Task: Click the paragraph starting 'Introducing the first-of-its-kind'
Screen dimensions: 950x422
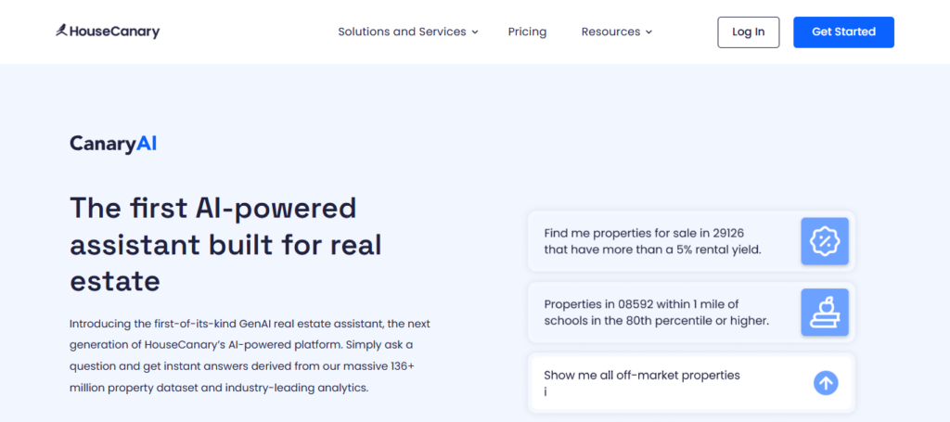Action: (250, 355)
